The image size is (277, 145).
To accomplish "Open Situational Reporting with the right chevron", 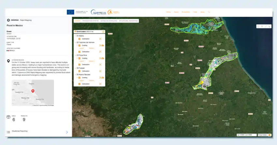I will point(67,132).
